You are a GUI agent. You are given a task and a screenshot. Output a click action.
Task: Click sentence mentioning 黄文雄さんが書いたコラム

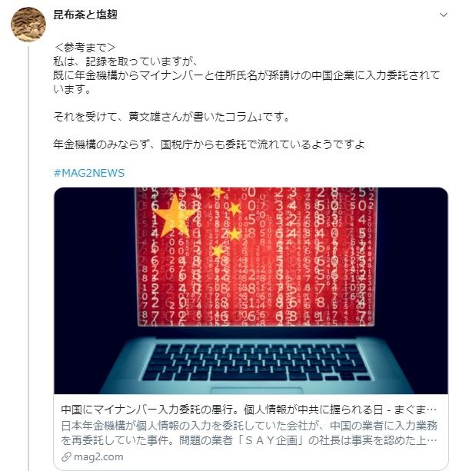171,117
